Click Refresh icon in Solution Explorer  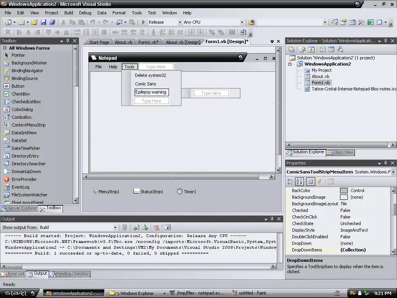pyautogui.click(x=311, y=49)
